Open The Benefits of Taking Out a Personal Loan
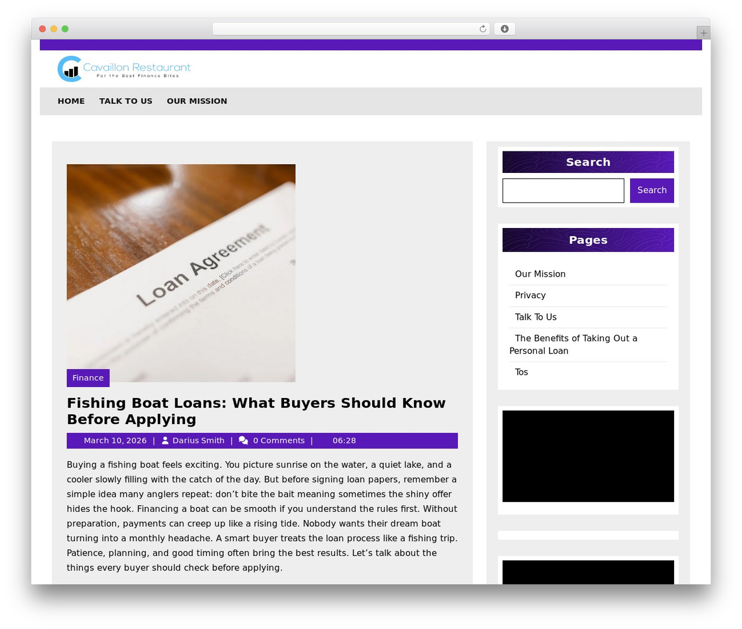The height and width of the screenshot is (629, 742). point(573,345)
